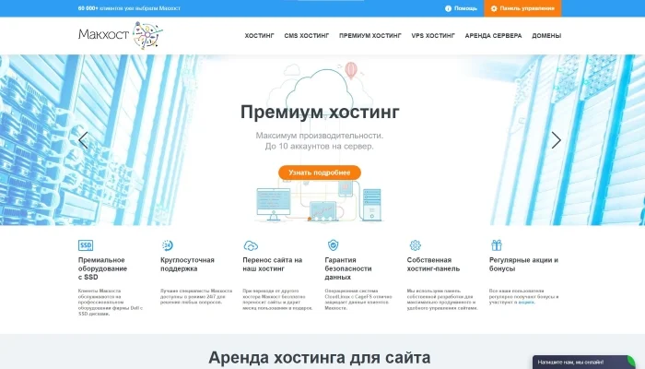
Task: Click the SSD premium equipment icon
Action: click(86, 245)
